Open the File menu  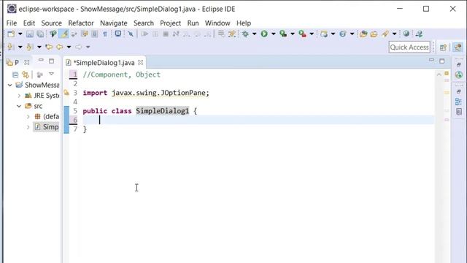tap(12, 23)
